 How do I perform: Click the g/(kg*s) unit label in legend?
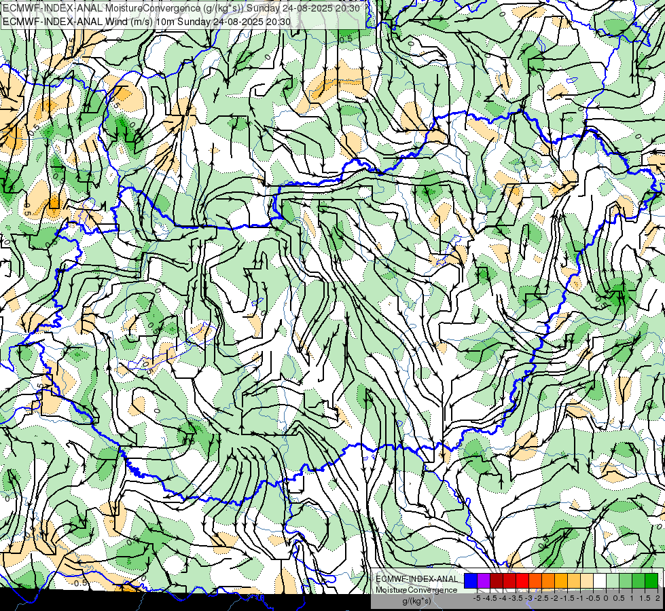417,601
